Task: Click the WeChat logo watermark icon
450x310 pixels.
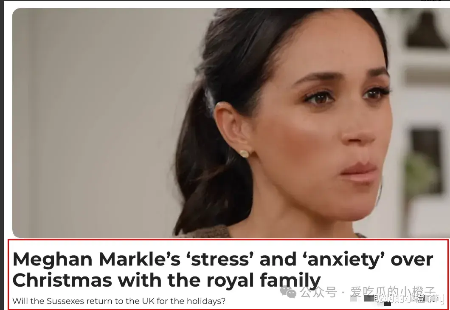Action: [x=288, y=291]
